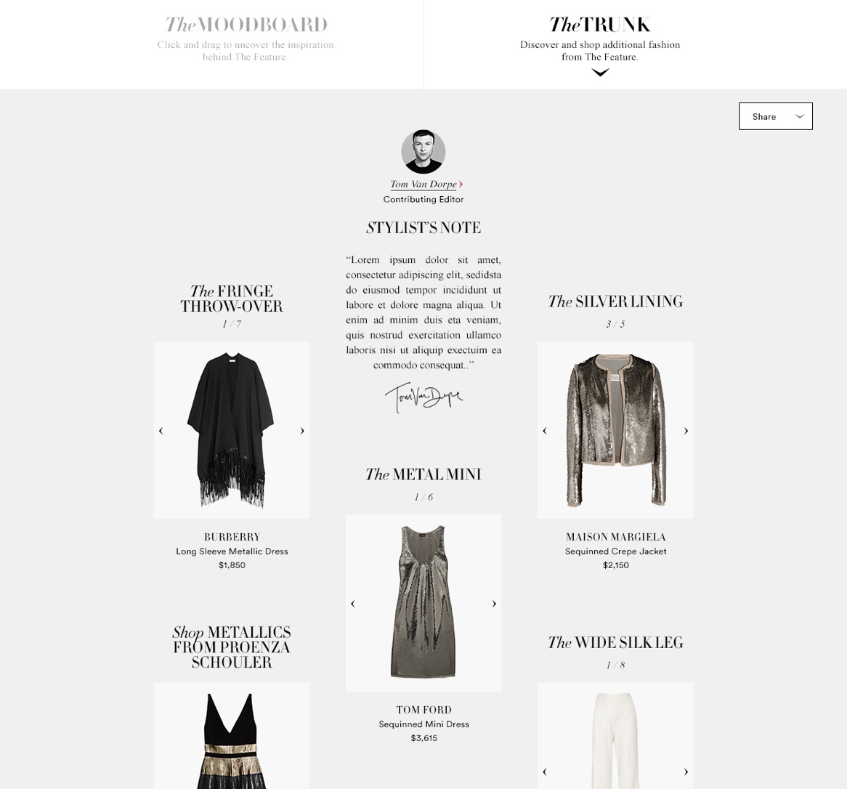Go to previous Wide Silk Leg item

(545, 772)
